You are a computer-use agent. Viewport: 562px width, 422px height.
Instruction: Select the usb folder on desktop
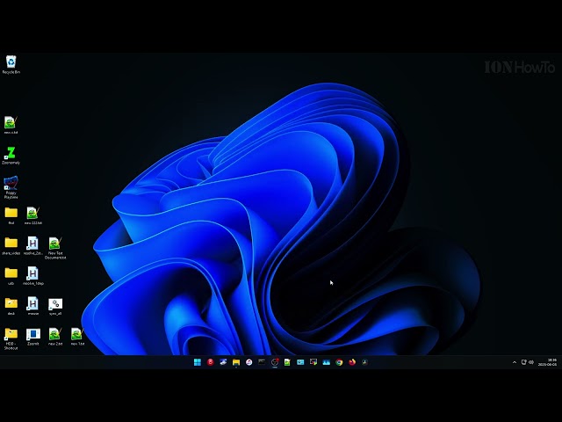tap(11, 276)
